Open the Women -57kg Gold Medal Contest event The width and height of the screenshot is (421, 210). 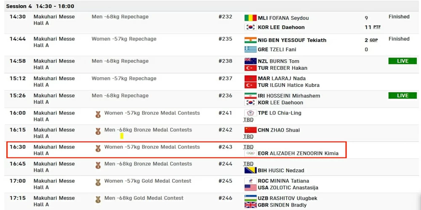pyautogui.click(x=148, y=181)
